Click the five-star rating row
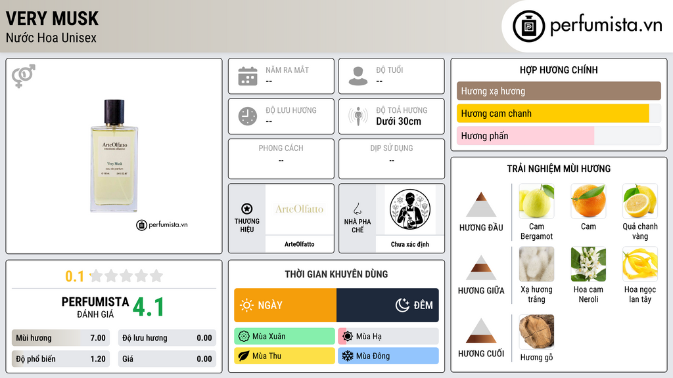 pos(126,276)
